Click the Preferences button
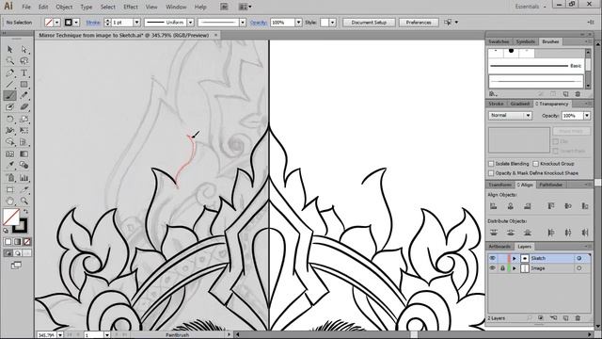602x339 pixels. pyautogui.click(x=419, y=23)
